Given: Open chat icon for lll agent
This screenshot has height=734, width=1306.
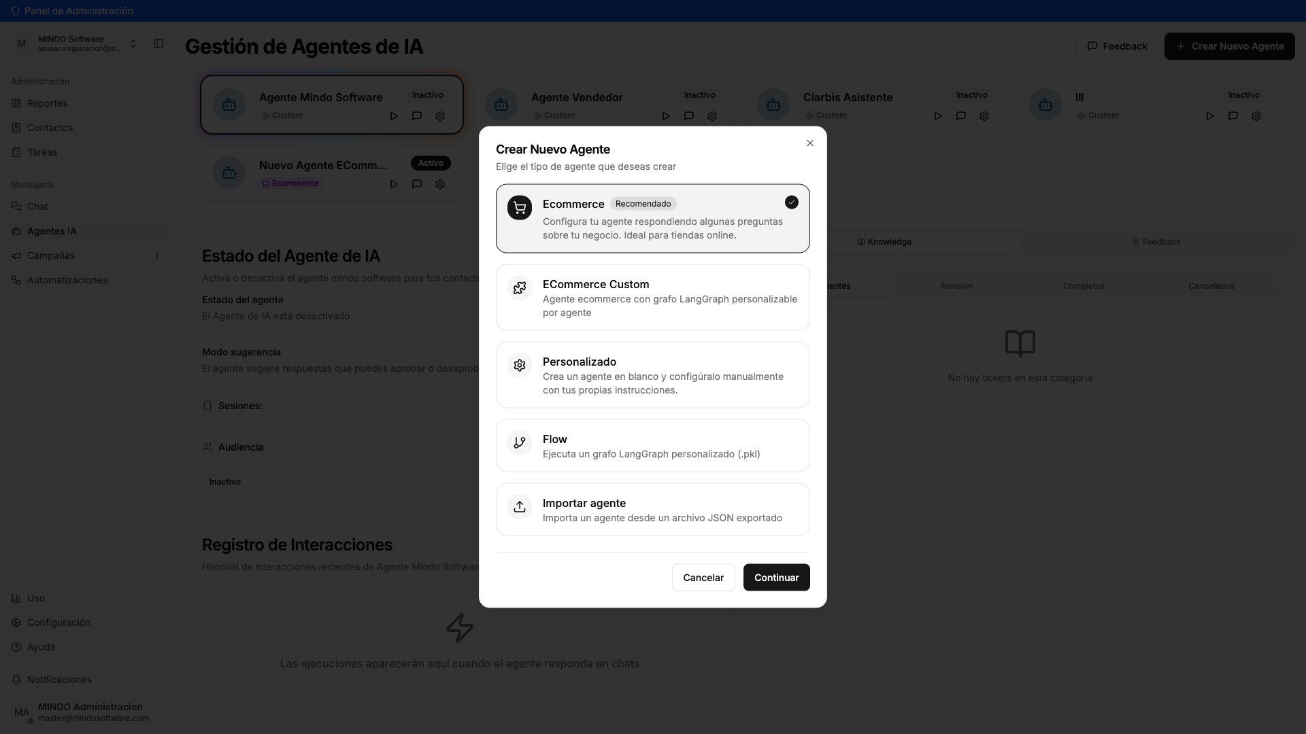Looking at the screenshot, I should pyautogui.click(x=1233, y=116).
